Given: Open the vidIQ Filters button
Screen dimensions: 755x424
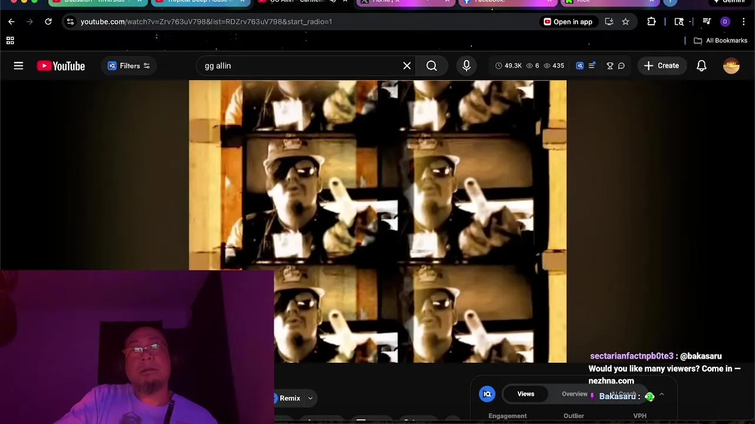Looking at the screenshot, I should click(x=129, y=66).
